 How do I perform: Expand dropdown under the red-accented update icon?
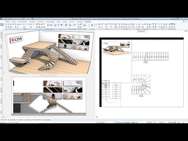(x=85, y=27)
